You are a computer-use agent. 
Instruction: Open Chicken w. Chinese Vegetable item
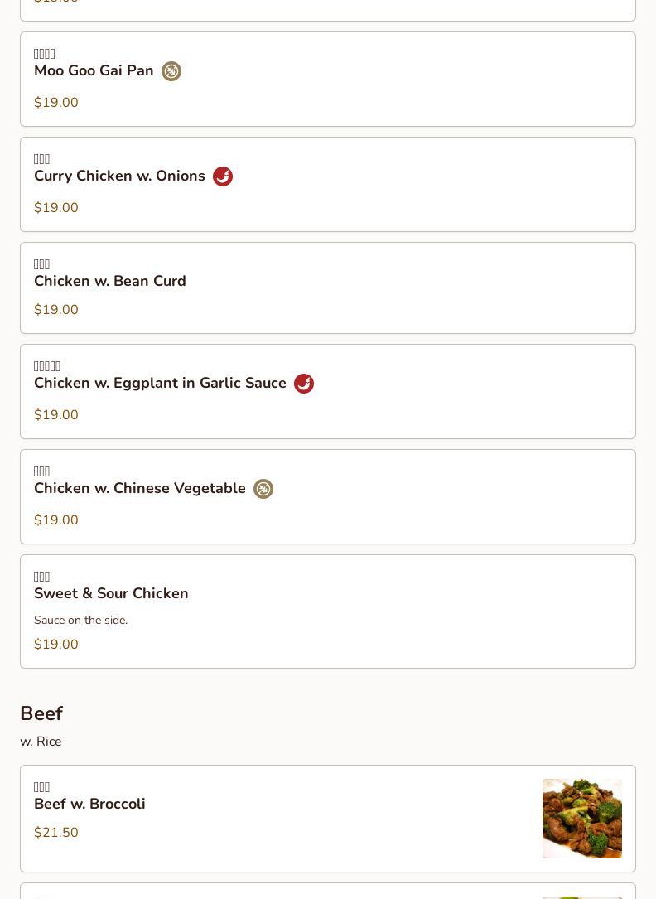click(x=140, y=489)
